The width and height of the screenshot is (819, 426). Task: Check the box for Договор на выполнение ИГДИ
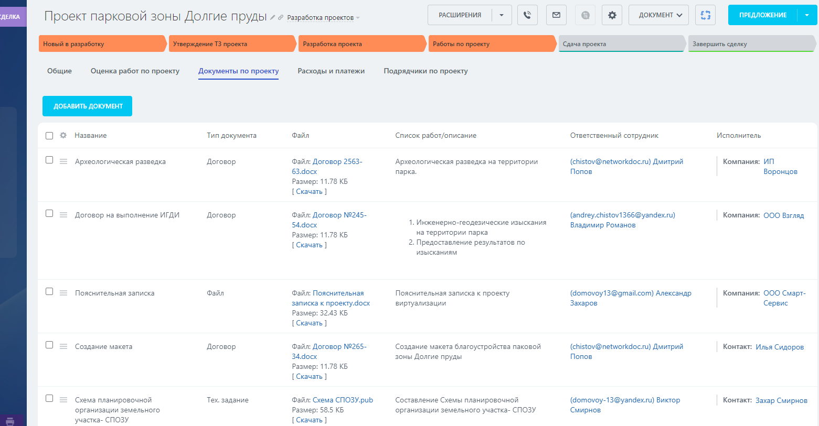49,213
